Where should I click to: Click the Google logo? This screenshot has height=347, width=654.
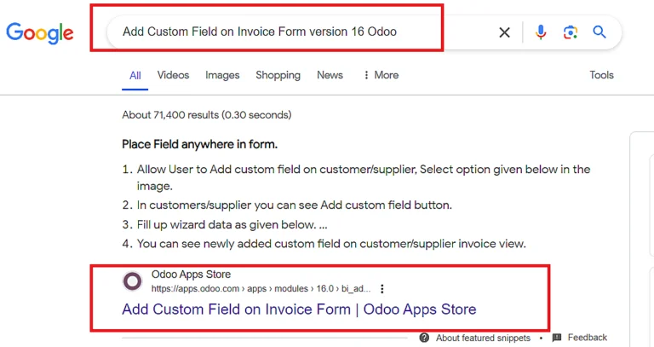click(x=40, y=33)
